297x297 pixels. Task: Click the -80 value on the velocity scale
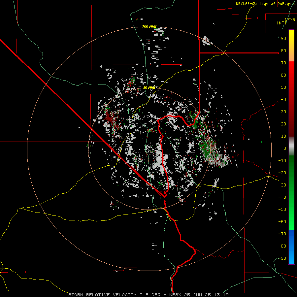(282, 246)
